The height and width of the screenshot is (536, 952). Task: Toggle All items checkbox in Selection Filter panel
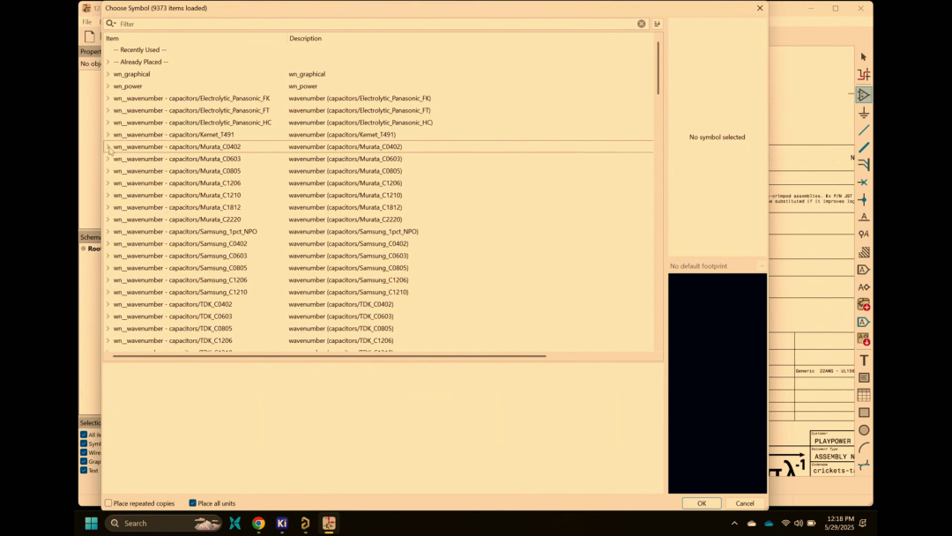(84, 435)
